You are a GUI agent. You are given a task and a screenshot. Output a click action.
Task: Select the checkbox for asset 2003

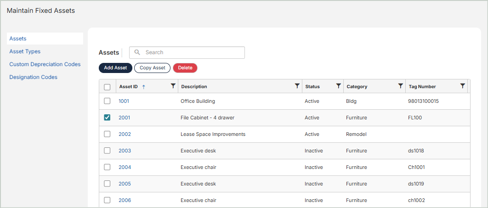[107, 151]
